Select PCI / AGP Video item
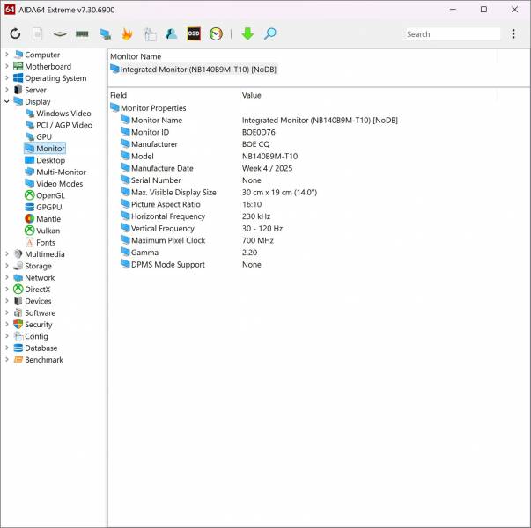Image resolution: width=531 pixels, height=528 pixels. point(59,125)
